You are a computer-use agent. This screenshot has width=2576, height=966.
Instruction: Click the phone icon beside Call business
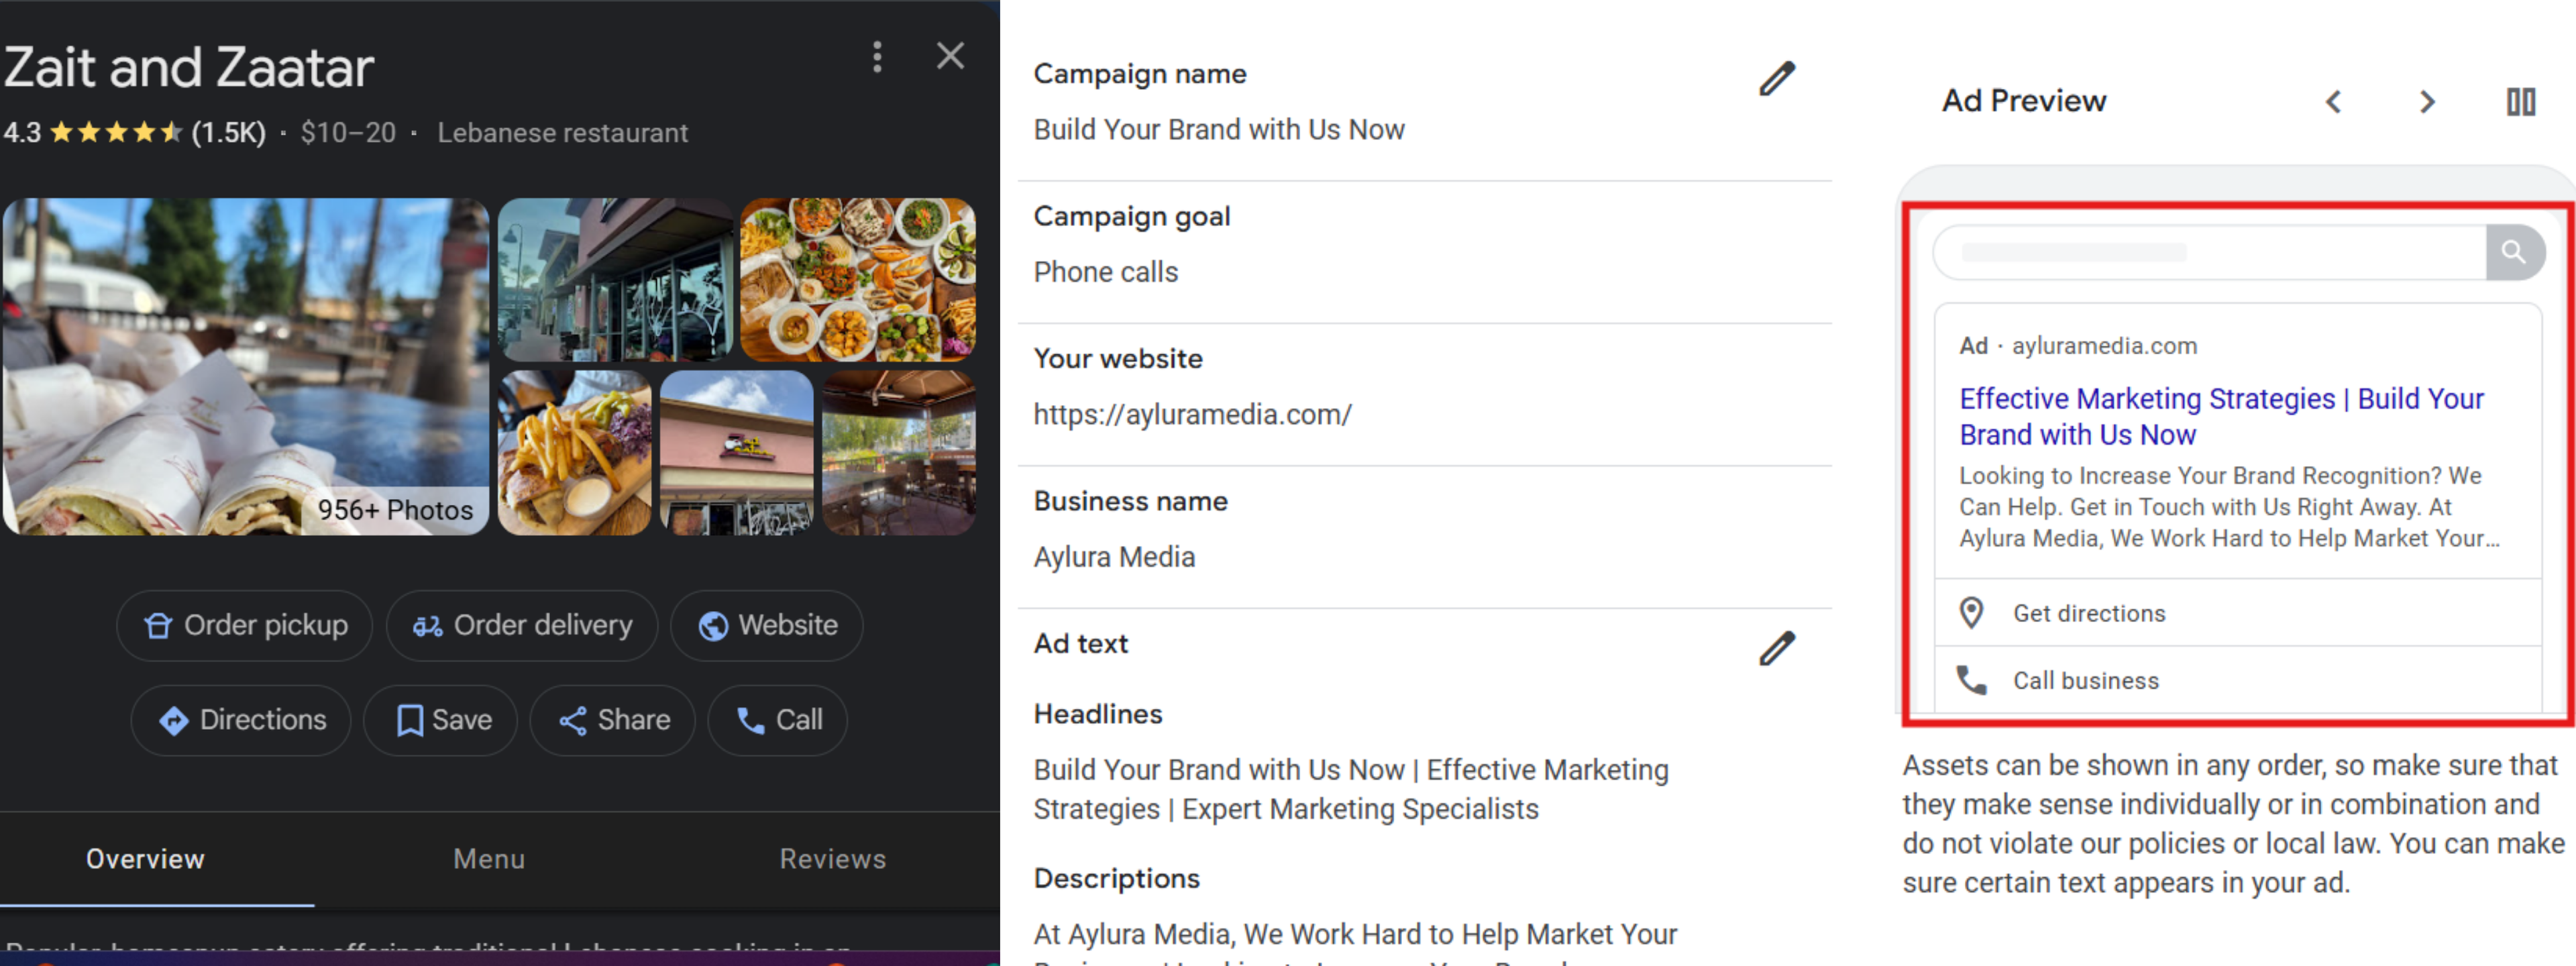point(1971,680)
